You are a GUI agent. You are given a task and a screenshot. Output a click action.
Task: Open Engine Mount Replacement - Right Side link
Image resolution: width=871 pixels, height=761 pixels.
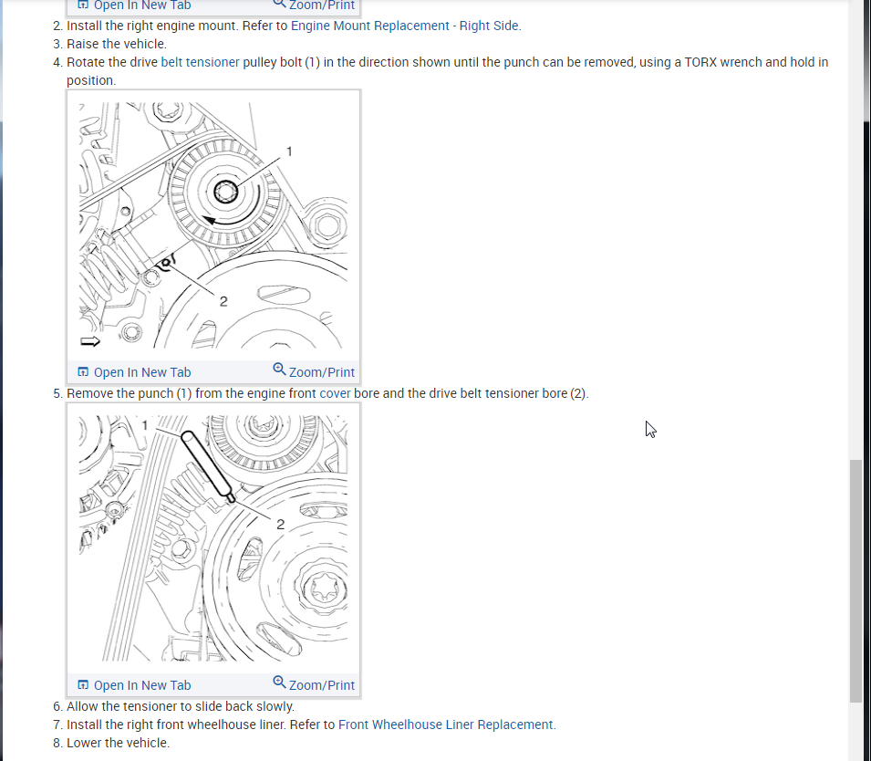click(x=404, y=26)
